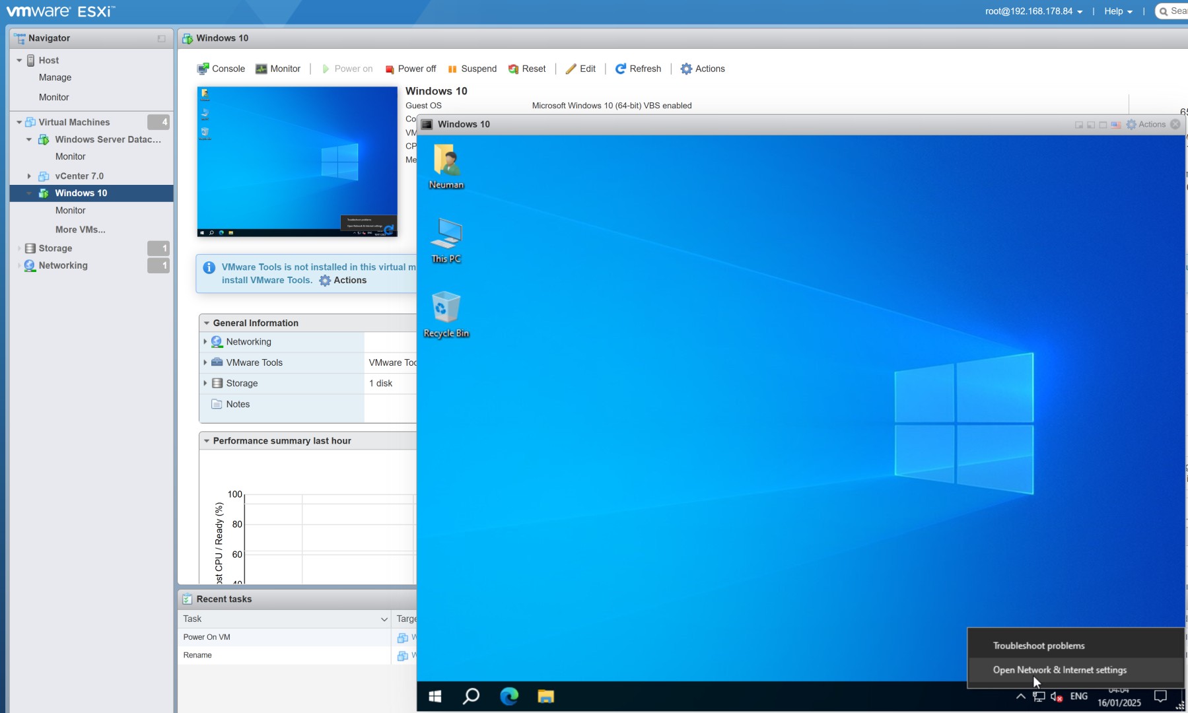Expand the VMware Tools row
The height and width of the screenshot is (713, 1188).
[x=205, y=362]
